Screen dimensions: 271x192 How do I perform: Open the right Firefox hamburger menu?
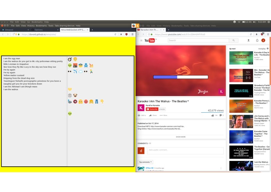click(x=268, y=35)
